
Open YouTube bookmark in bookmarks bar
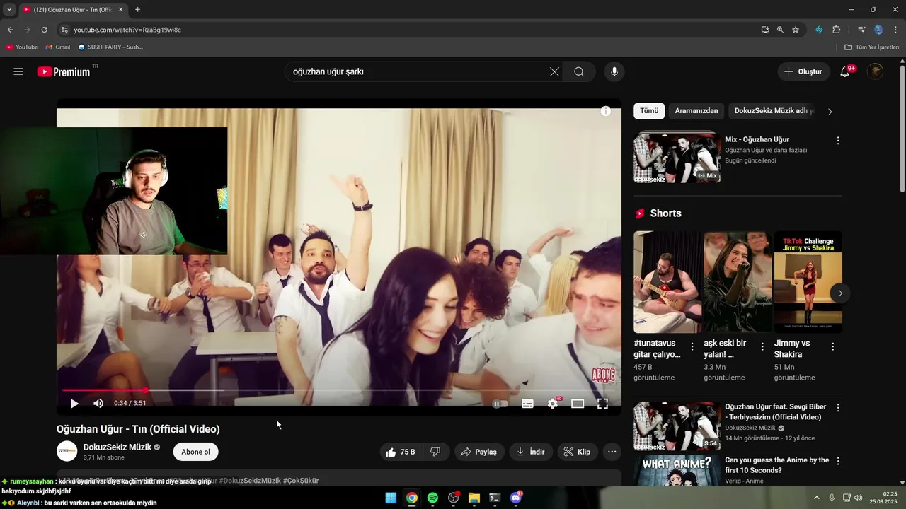click(22, 47)
